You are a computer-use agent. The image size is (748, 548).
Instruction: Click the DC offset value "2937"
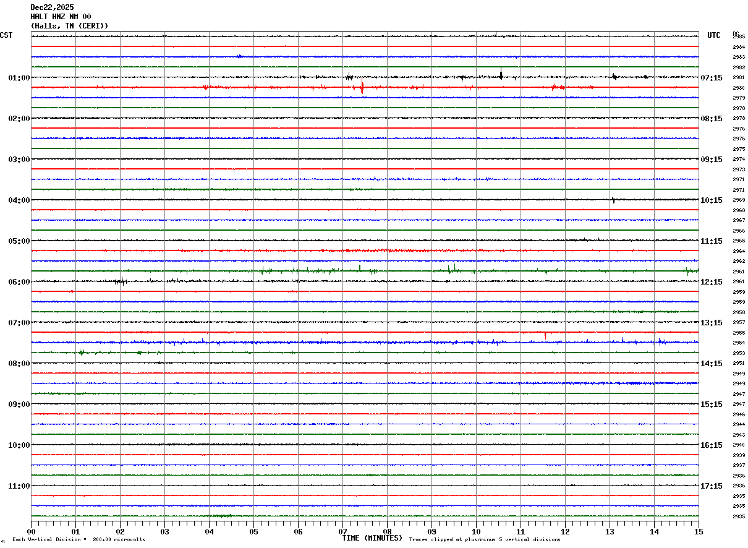tap(739, 466)
